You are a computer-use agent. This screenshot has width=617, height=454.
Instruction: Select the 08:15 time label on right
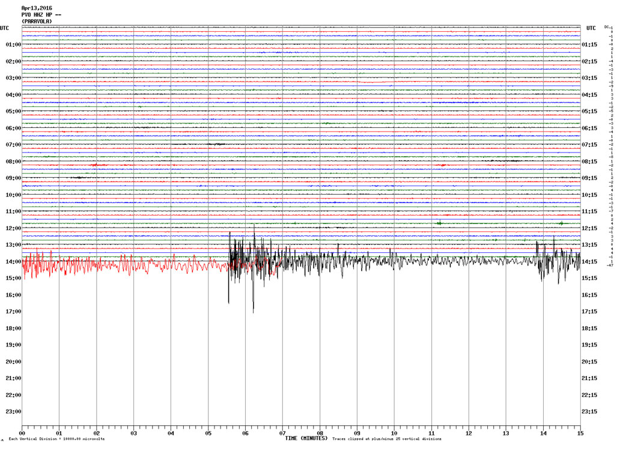589,162
